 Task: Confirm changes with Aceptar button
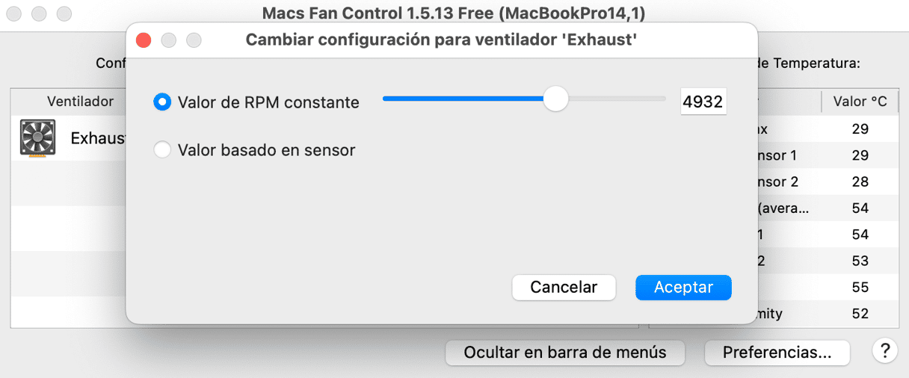pyautogui.click(x=683, y=288)
